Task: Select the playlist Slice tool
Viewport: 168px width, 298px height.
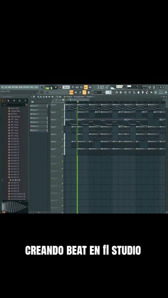Action: click(x=52, y=97)
